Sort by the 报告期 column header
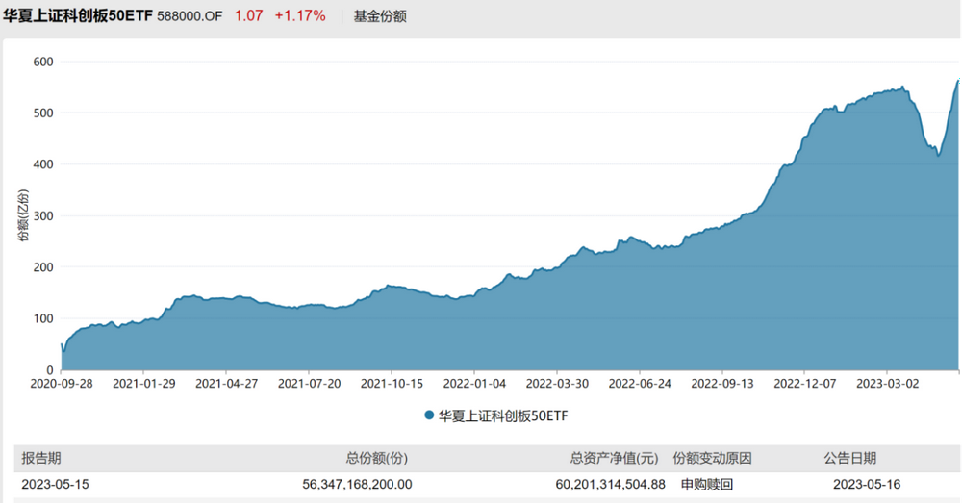Viewport: 962px width, 503px height. (x=40, y=459)
